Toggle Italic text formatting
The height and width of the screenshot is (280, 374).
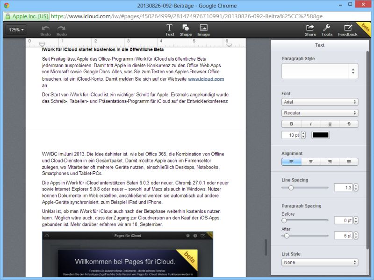(x=310, y=124)
